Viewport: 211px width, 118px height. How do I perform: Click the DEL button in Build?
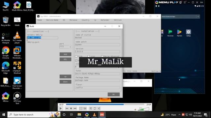(65, 59)
